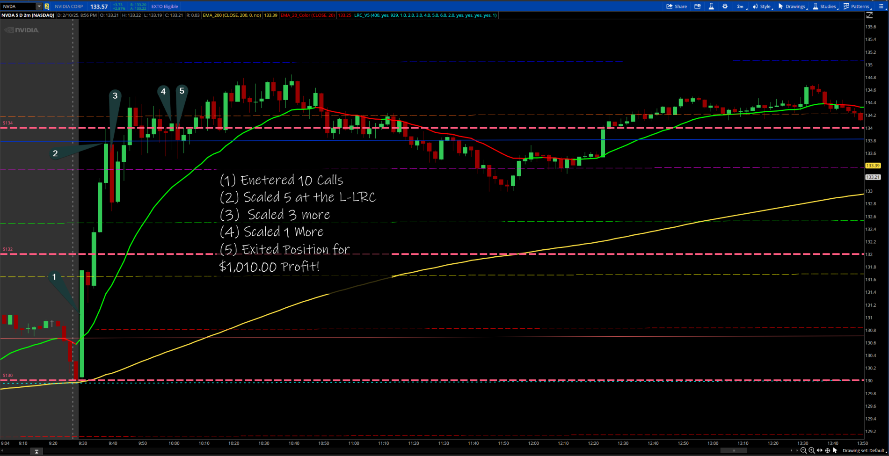Click the zoom in magnifier icon

point(811,450)
